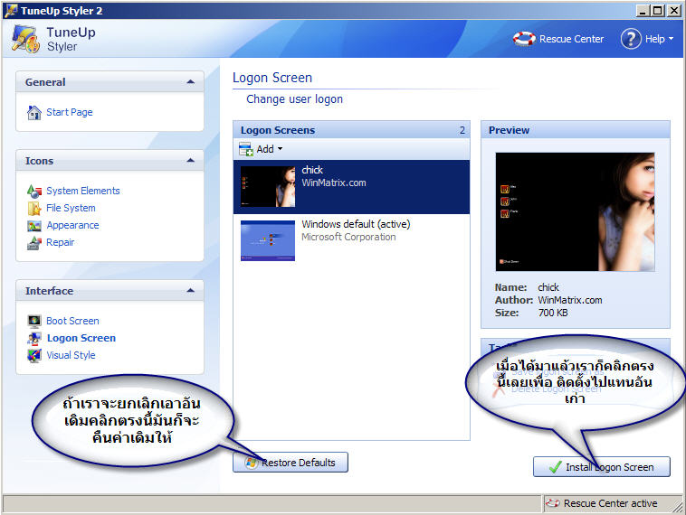Click the chick logon screen thumbnail
Screen dimensions: 686x515
click(x=268, y=186)
